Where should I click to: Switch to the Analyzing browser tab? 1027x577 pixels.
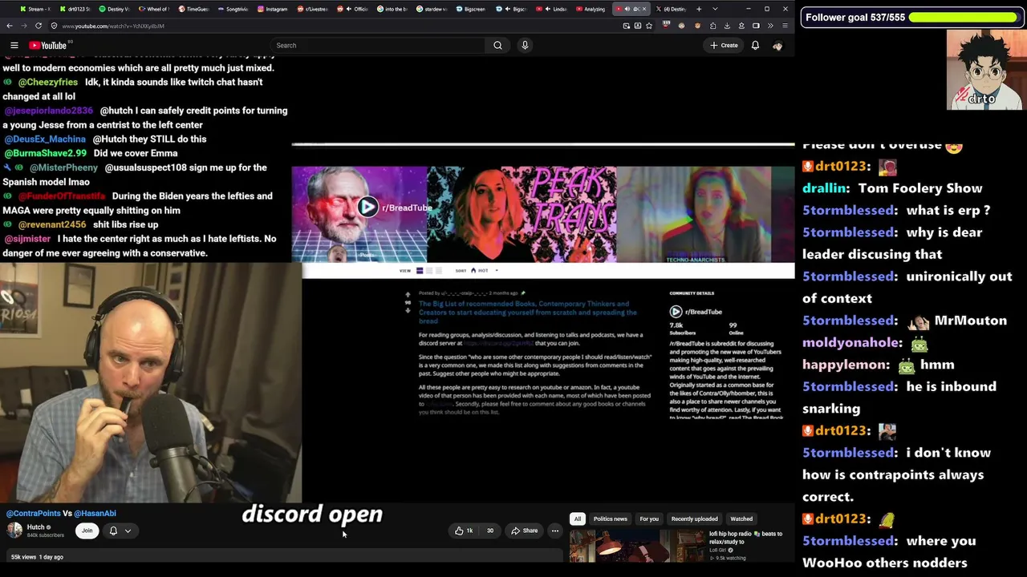coord(591,9)
